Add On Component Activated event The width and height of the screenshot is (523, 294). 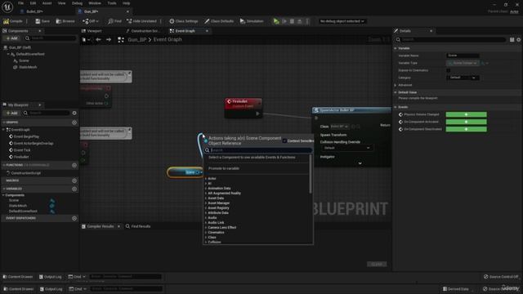point(466,122)
